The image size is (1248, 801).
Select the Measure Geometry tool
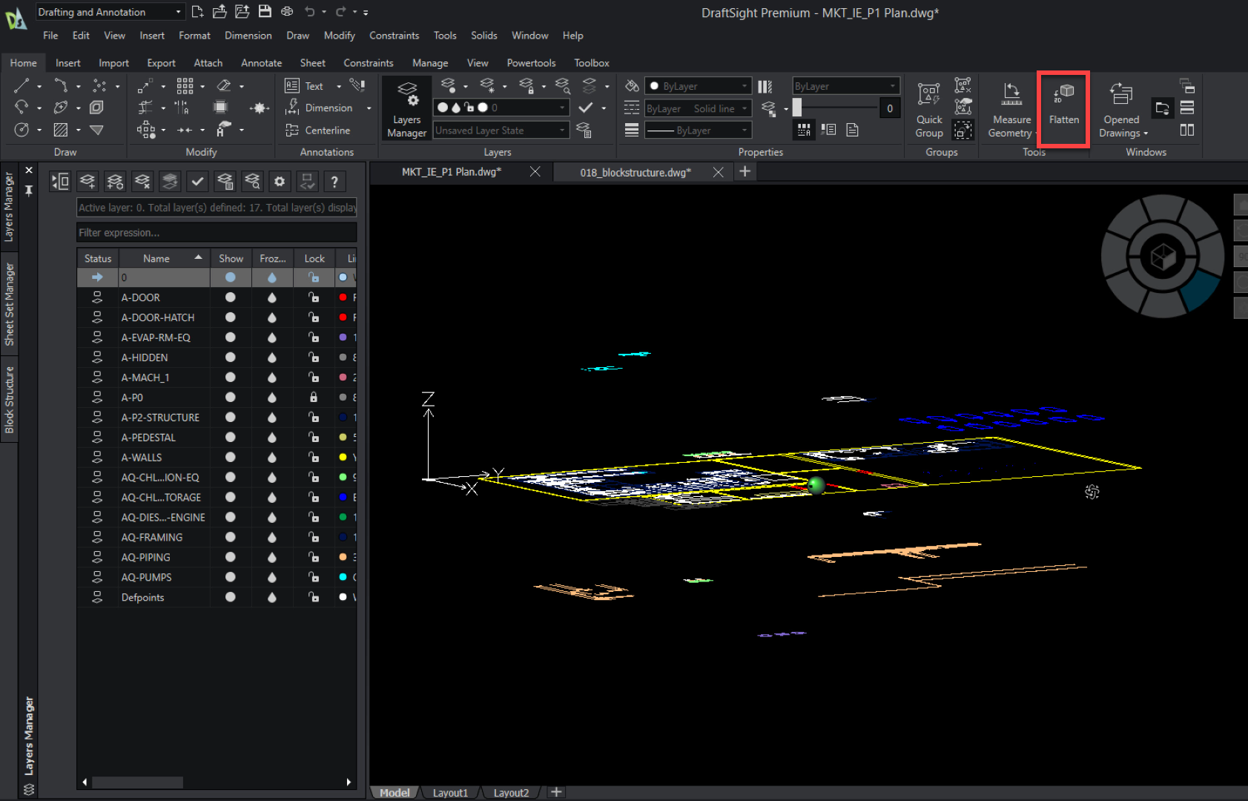(1011, 109)
